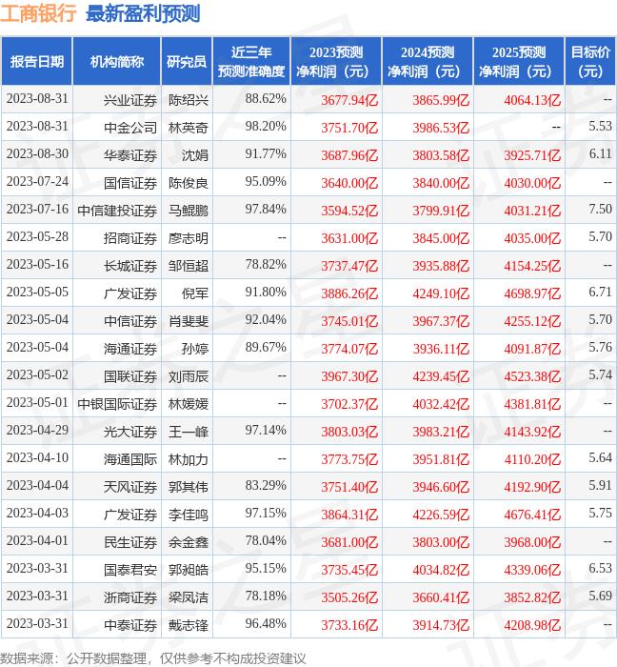Click report date 2023-05-28
617x667 pixels.
click(37, 237)
